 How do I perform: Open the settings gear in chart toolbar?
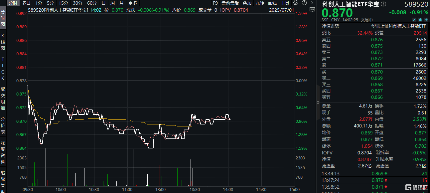(x=296, y=3)
